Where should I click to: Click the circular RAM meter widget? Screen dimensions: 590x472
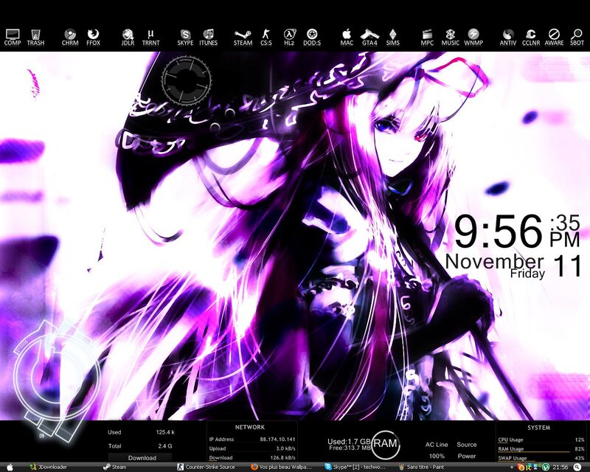pos(385,444)
